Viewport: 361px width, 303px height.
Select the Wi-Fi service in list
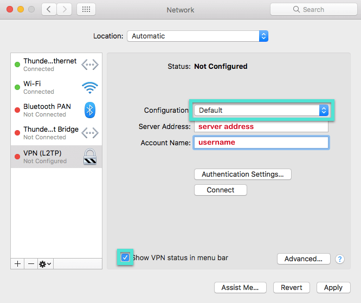(49, 87)
